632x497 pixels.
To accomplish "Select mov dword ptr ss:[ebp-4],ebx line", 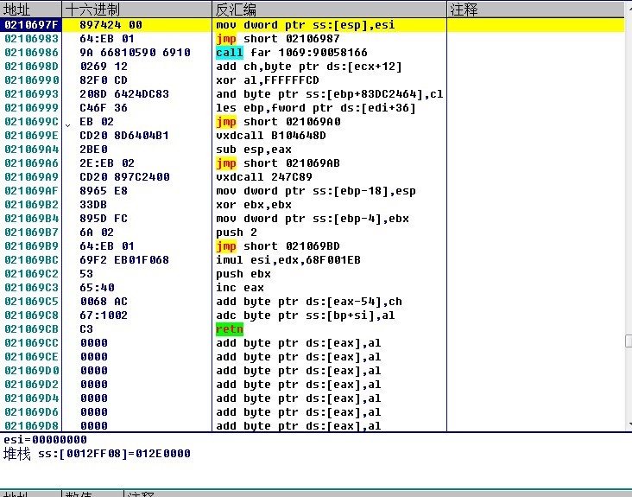I will click(x=313, y=218).
